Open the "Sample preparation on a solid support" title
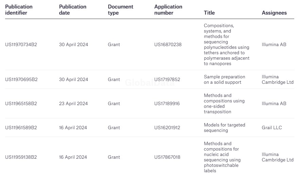The image size is (299, 177). click(x=224, y=79)
